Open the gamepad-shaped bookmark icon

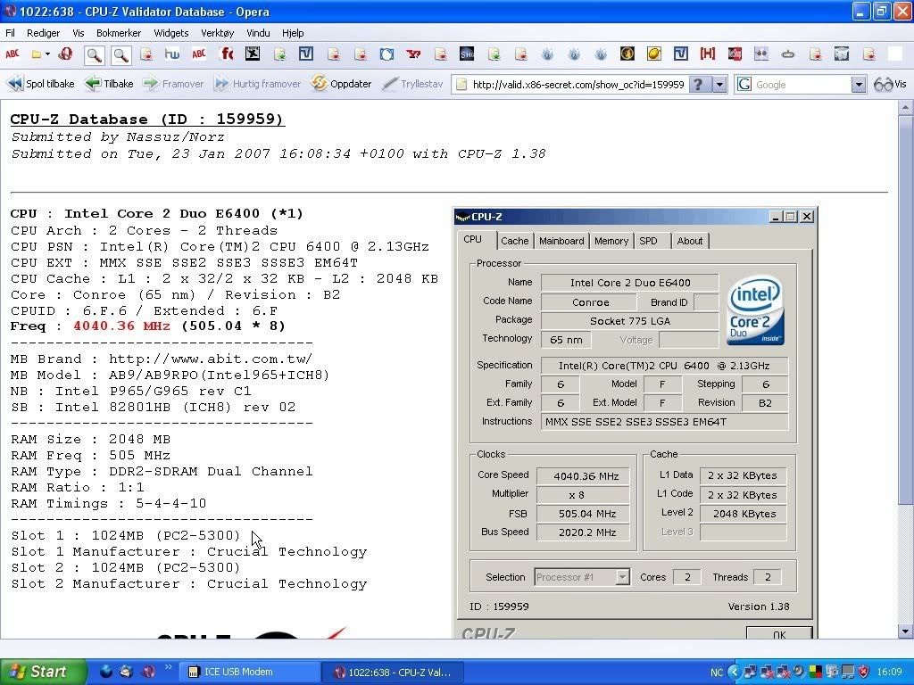[788, 54]
